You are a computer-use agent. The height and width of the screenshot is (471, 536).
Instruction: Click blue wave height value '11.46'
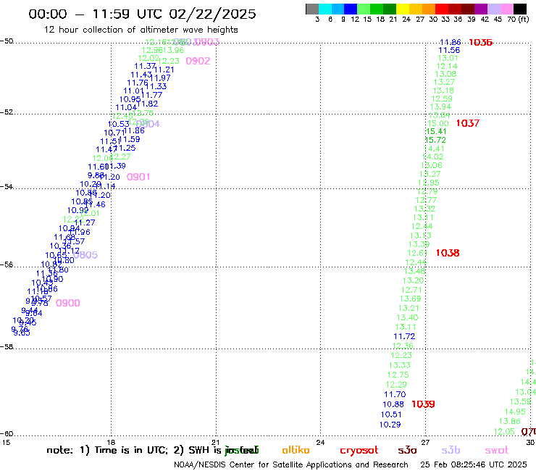pyautogui.click(x=95, y=204)
